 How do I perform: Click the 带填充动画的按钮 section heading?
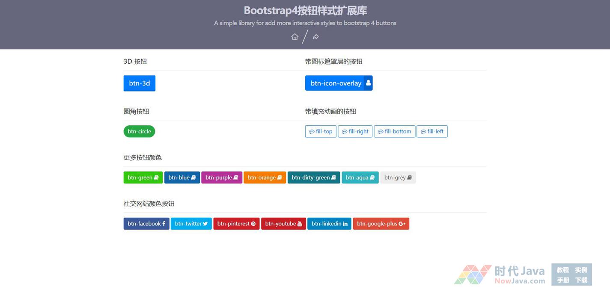coord(330,111)
